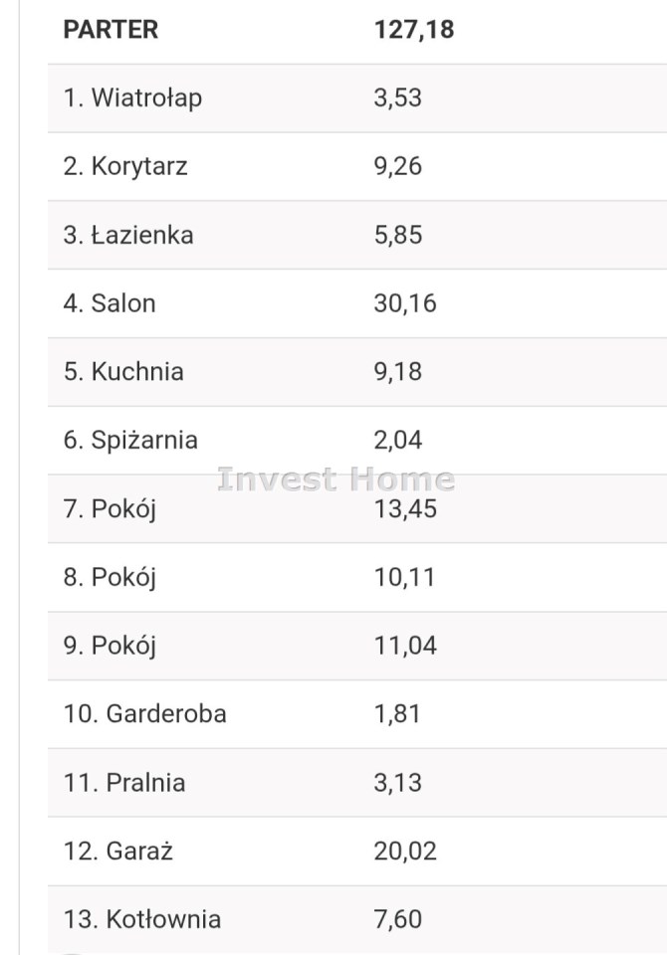Viewport: 667px width, 955px height.
Task: Select the Kuchnia row label
Action: [x=123, y=372]
